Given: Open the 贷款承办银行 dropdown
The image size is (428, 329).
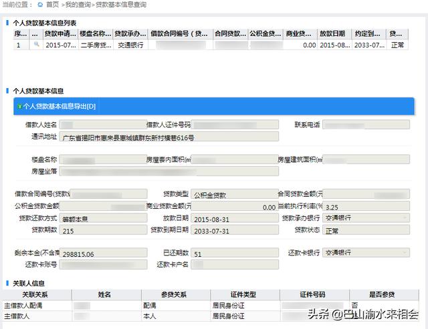Looking at the screenshot, I should tap(366, 218).
